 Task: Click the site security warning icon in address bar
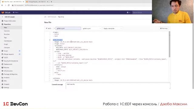(x=13, y=5)
